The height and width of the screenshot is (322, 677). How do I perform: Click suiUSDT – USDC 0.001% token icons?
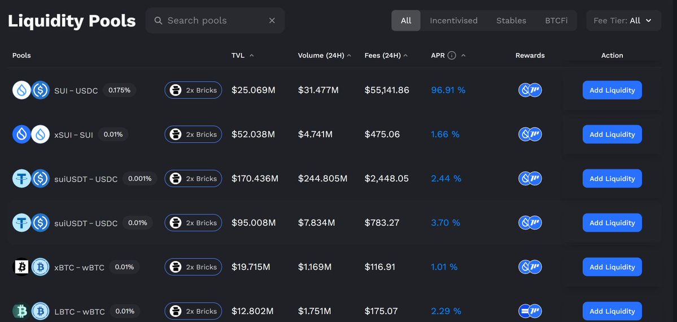(31, 178)
